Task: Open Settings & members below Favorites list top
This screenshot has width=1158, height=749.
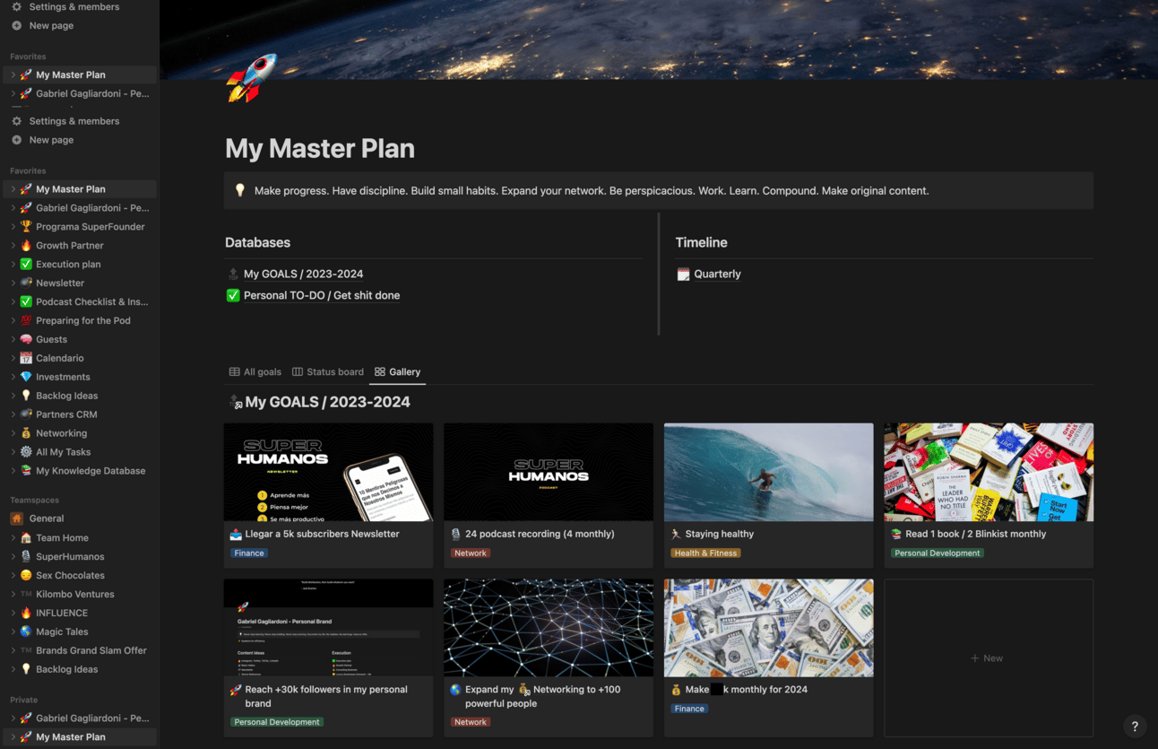Action: click(x=73, y=121)
